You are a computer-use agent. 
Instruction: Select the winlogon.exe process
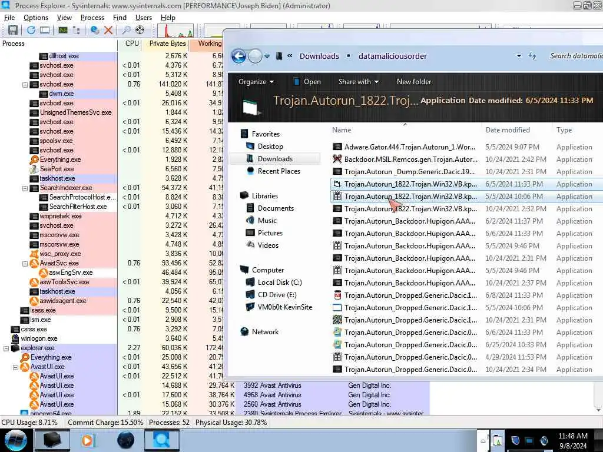[39, 338]
